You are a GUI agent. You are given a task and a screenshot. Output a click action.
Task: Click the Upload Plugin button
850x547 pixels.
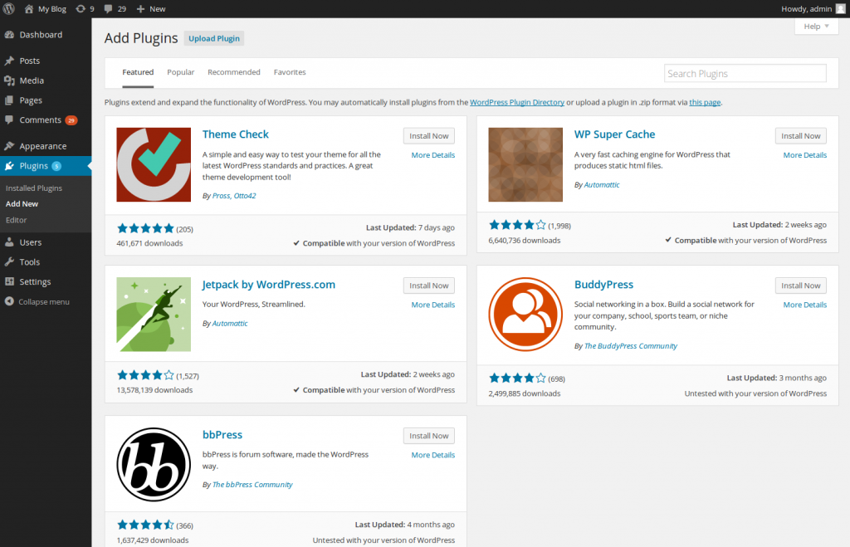(214, 38)
